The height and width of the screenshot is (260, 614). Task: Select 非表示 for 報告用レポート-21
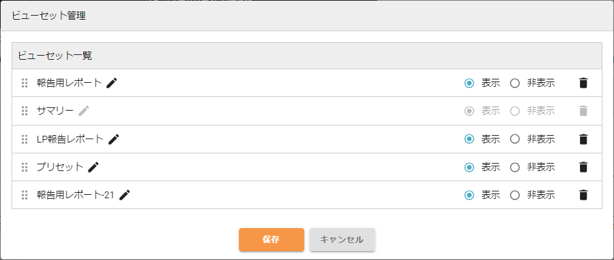tap(515, 196)
